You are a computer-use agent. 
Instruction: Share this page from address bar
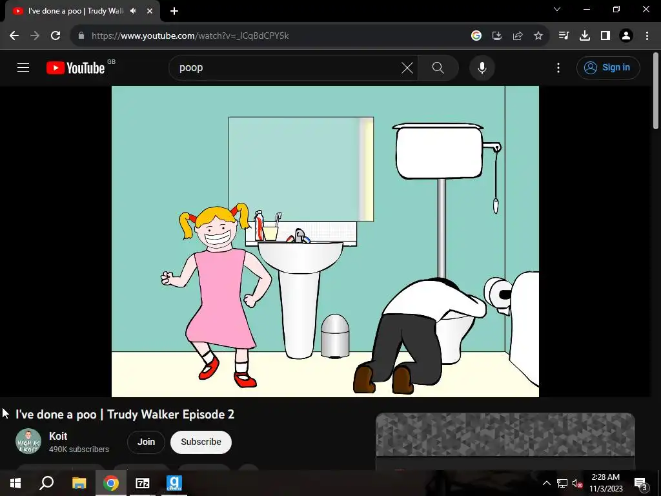point(518,36)
